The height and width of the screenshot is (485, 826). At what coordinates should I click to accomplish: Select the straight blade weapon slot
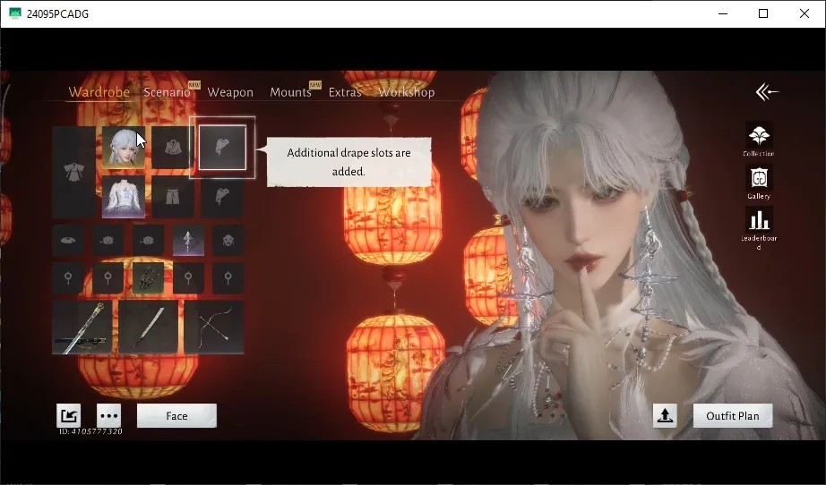click(148, 328)
